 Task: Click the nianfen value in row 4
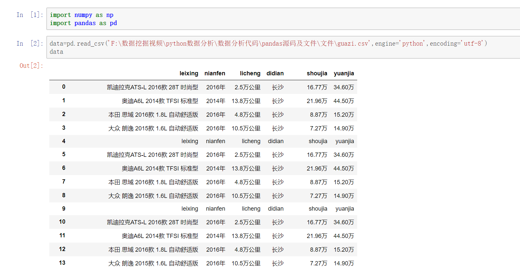(x=215, y=141)
